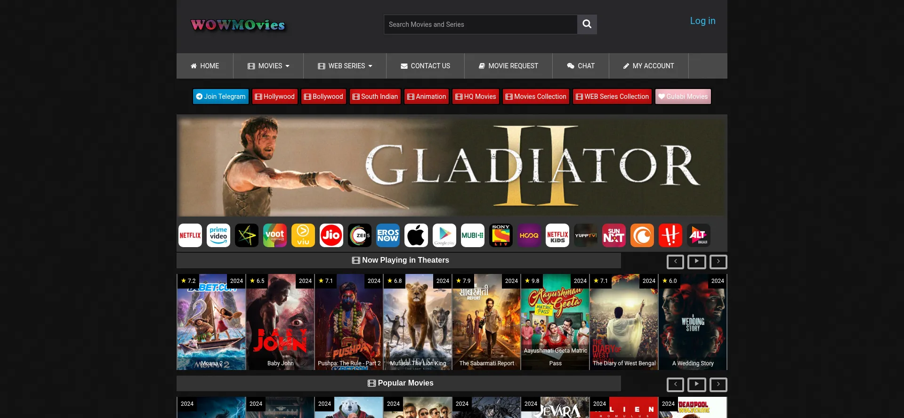This screenshot has height=418, width=904.
Task: Expand the Web Series dropdown menu
Action: click(x=345, y=66)
